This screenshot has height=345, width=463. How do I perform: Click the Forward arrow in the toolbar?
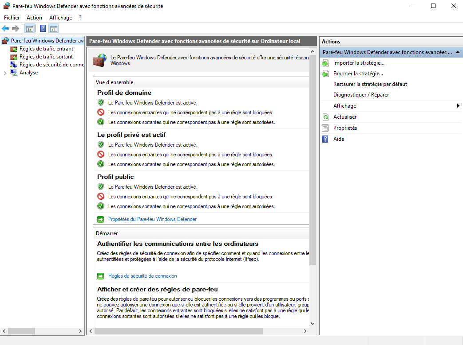pyautogui.click(x=16, y=29)
